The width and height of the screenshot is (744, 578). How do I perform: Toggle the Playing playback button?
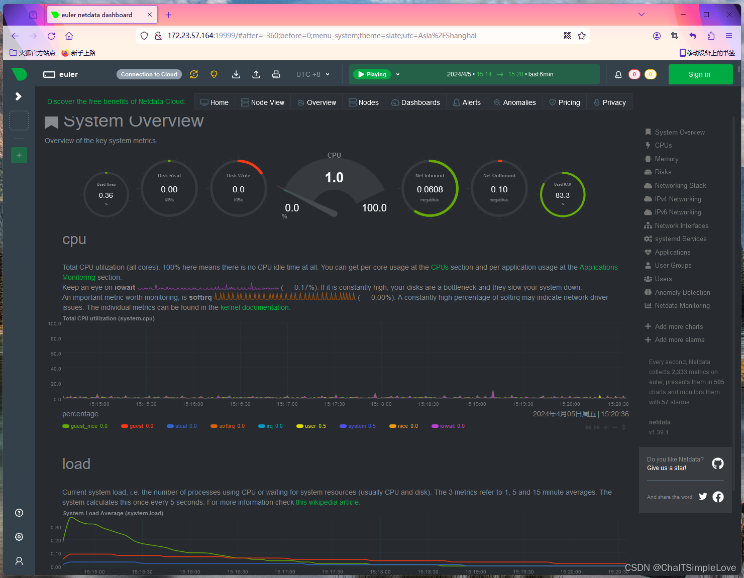click(x=372, y=74)
